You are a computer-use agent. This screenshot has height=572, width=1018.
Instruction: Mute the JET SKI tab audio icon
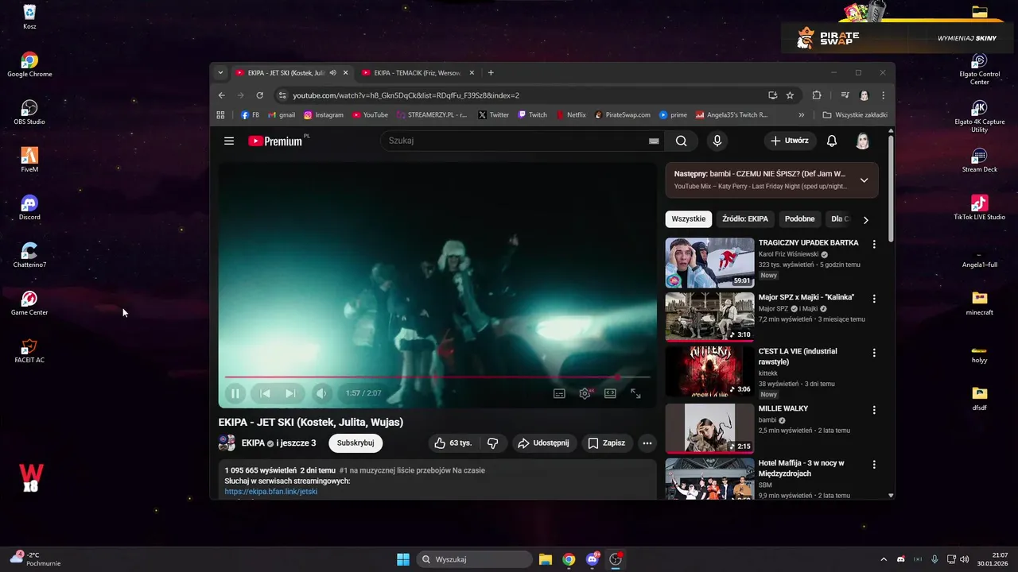coord(333,72)
